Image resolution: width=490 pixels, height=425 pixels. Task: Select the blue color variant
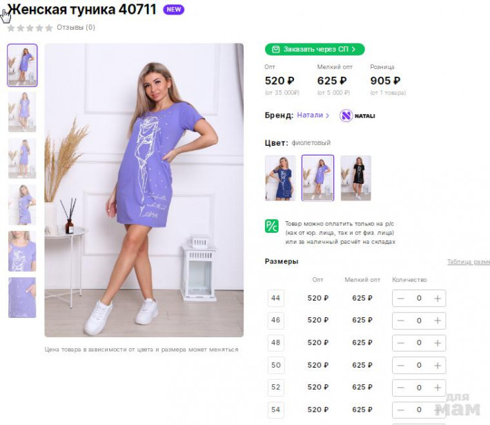click(280, 178)
